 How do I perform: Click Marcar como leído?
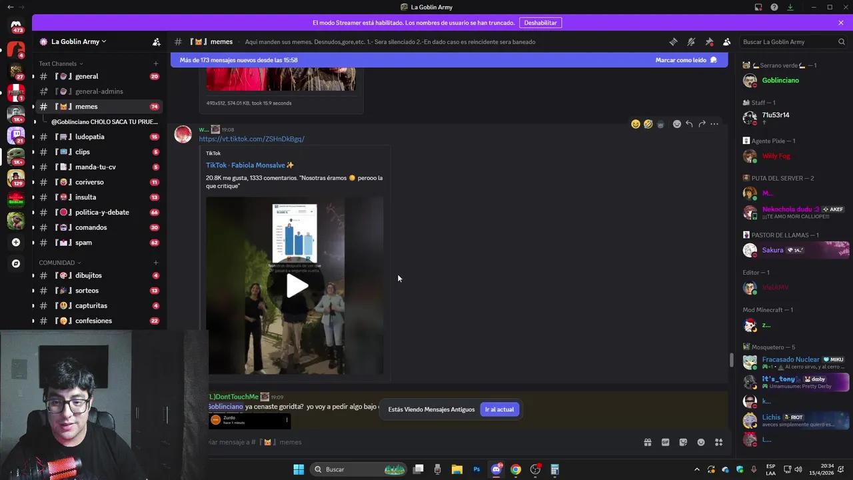click(x=686, y=60)
